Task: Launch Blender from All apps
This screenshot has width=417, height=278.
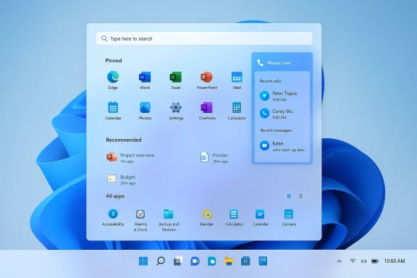Action: tap(206, 218)
